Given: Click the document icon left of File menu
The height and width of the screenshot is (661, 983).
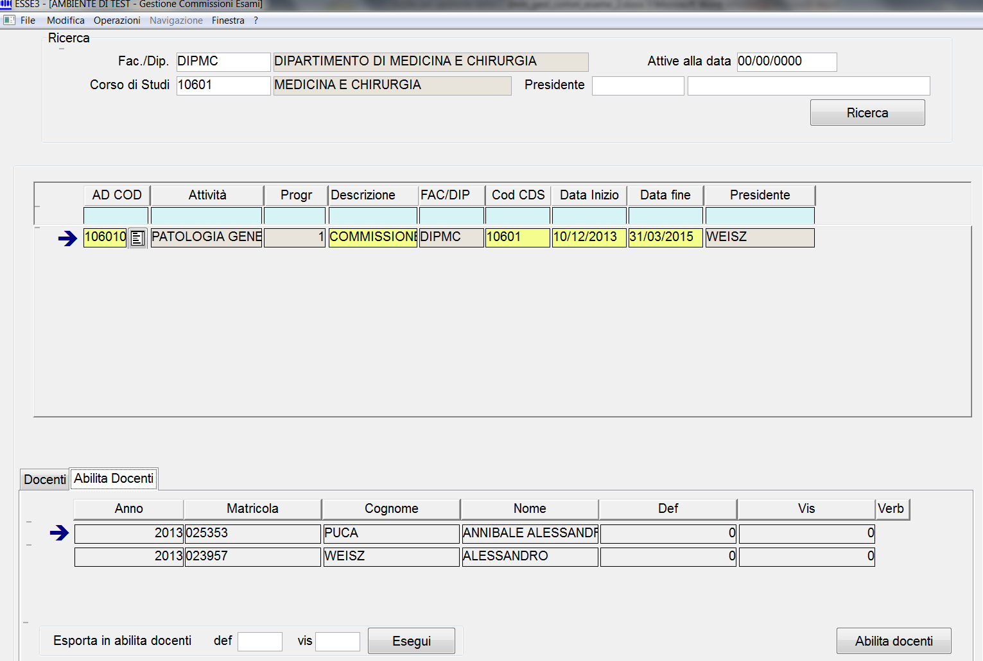Looking at the screenshot, I should click(x=10, y=20).
